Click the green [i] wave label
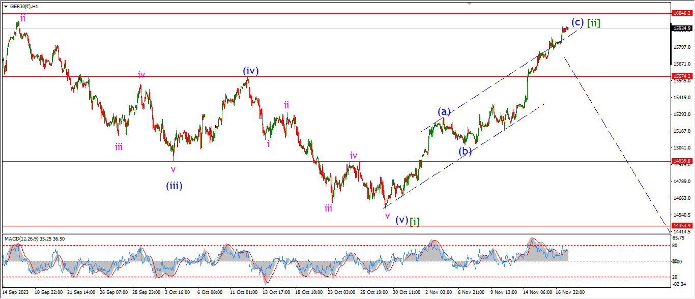 click(x=415, y=221)
